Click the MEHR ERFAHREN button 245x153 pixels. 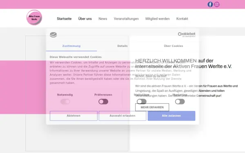(152, 107)
